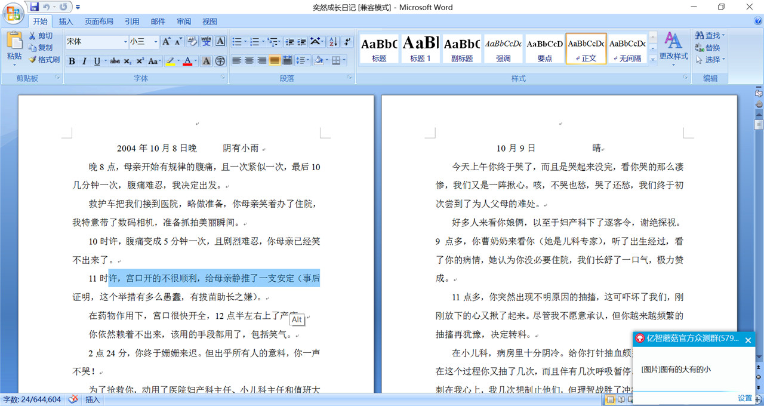Toggle character shading button

point(206,61)
